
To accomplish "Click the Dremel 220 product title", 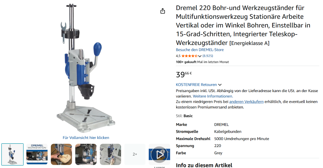I will pyautogui.click(x=243, y=25).
